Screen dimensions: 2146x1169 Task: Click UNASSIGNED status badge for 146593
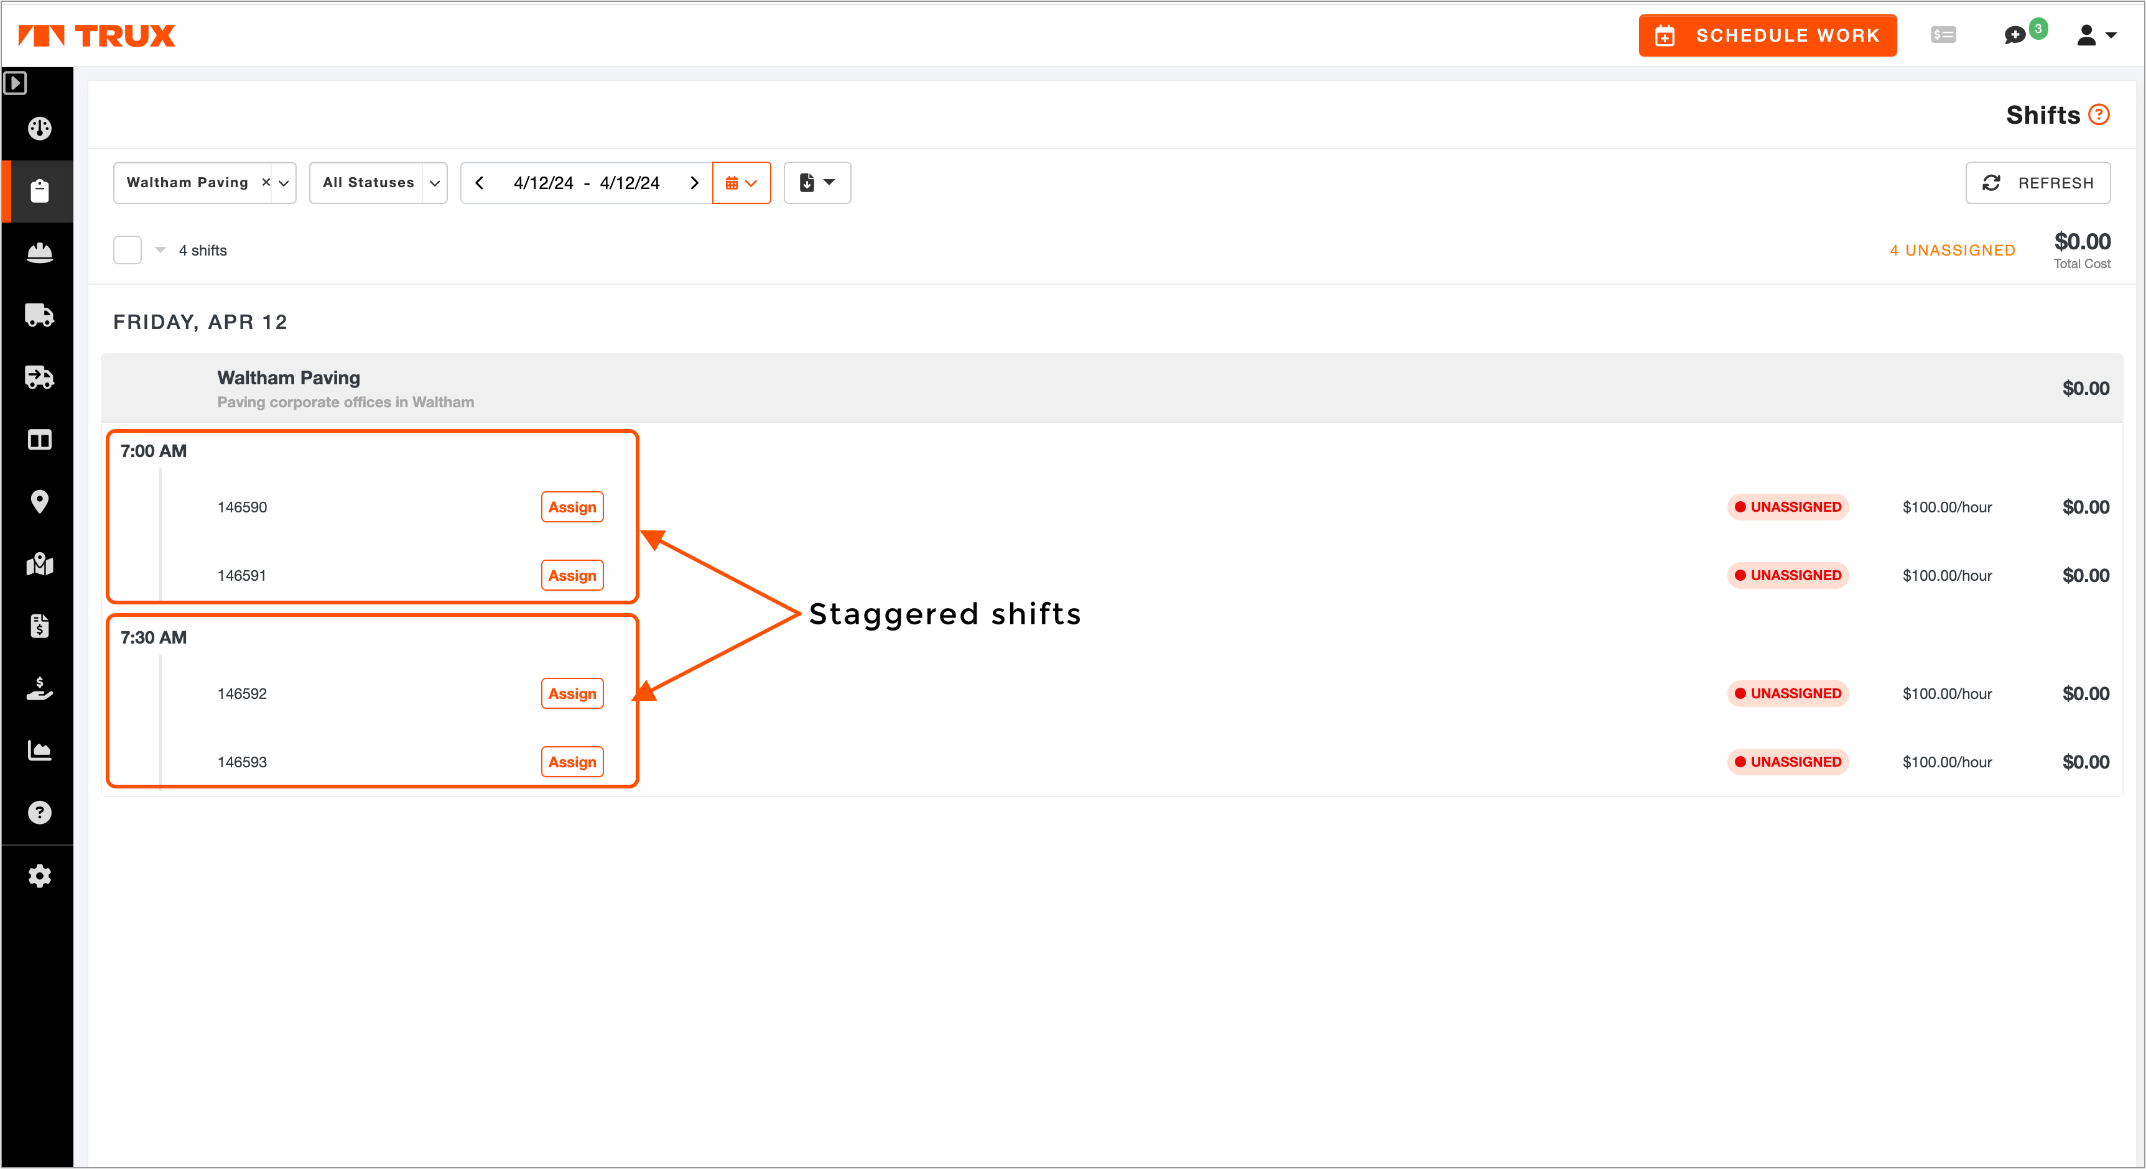click(x=1788, y=762)
